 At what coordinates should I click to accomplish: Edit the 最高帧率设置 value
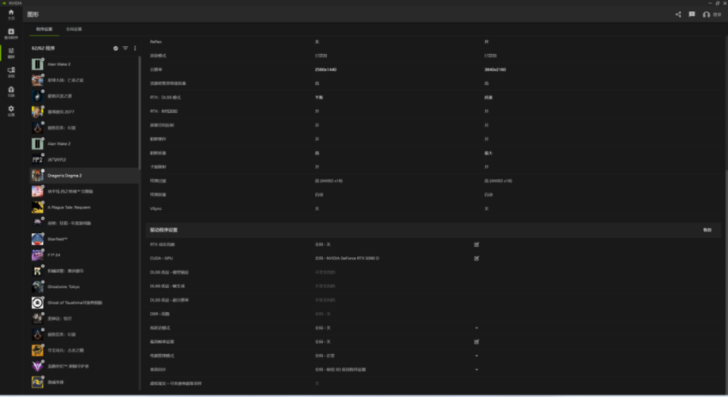click(476, 342)
